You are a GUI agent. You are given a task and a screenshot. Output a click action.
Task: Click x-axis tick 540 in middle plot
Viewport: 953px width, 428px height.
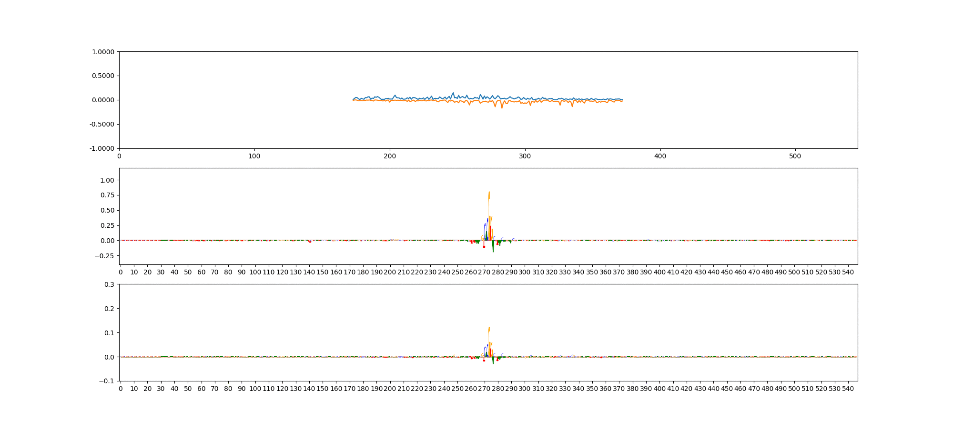[x=848, y=272]
